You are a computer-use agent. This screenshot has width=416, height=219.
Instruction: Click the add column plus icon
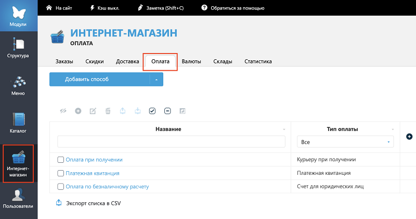(x=409, y=136)
